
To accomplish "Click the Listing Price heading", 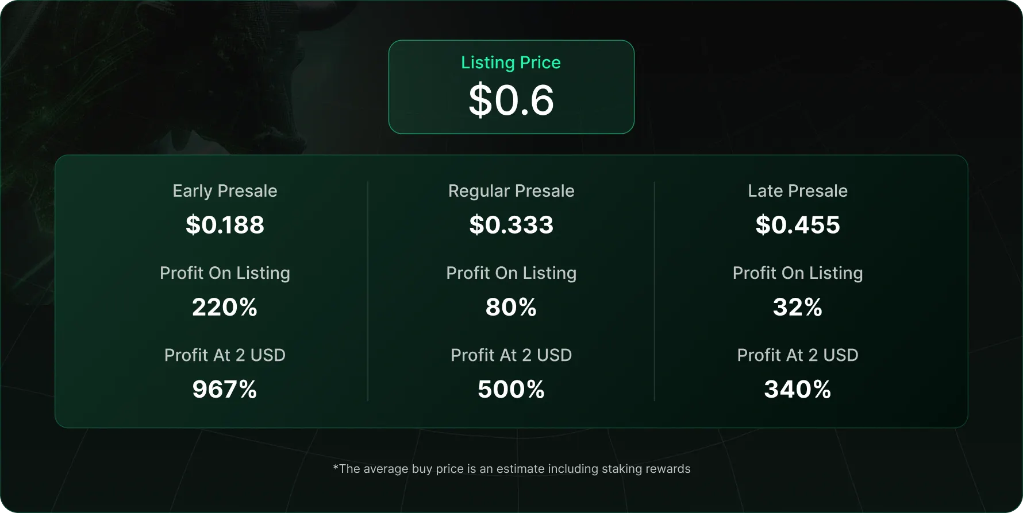I will coord(511,63).
